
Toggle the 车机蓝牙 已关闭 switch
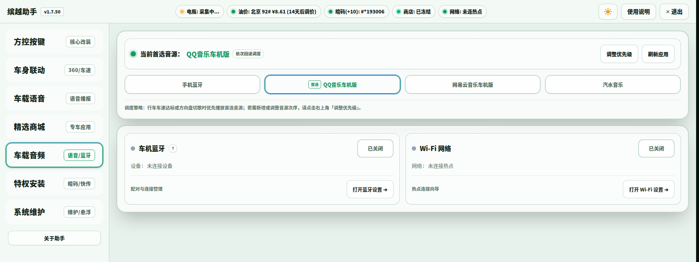click(x=375, y=148)
